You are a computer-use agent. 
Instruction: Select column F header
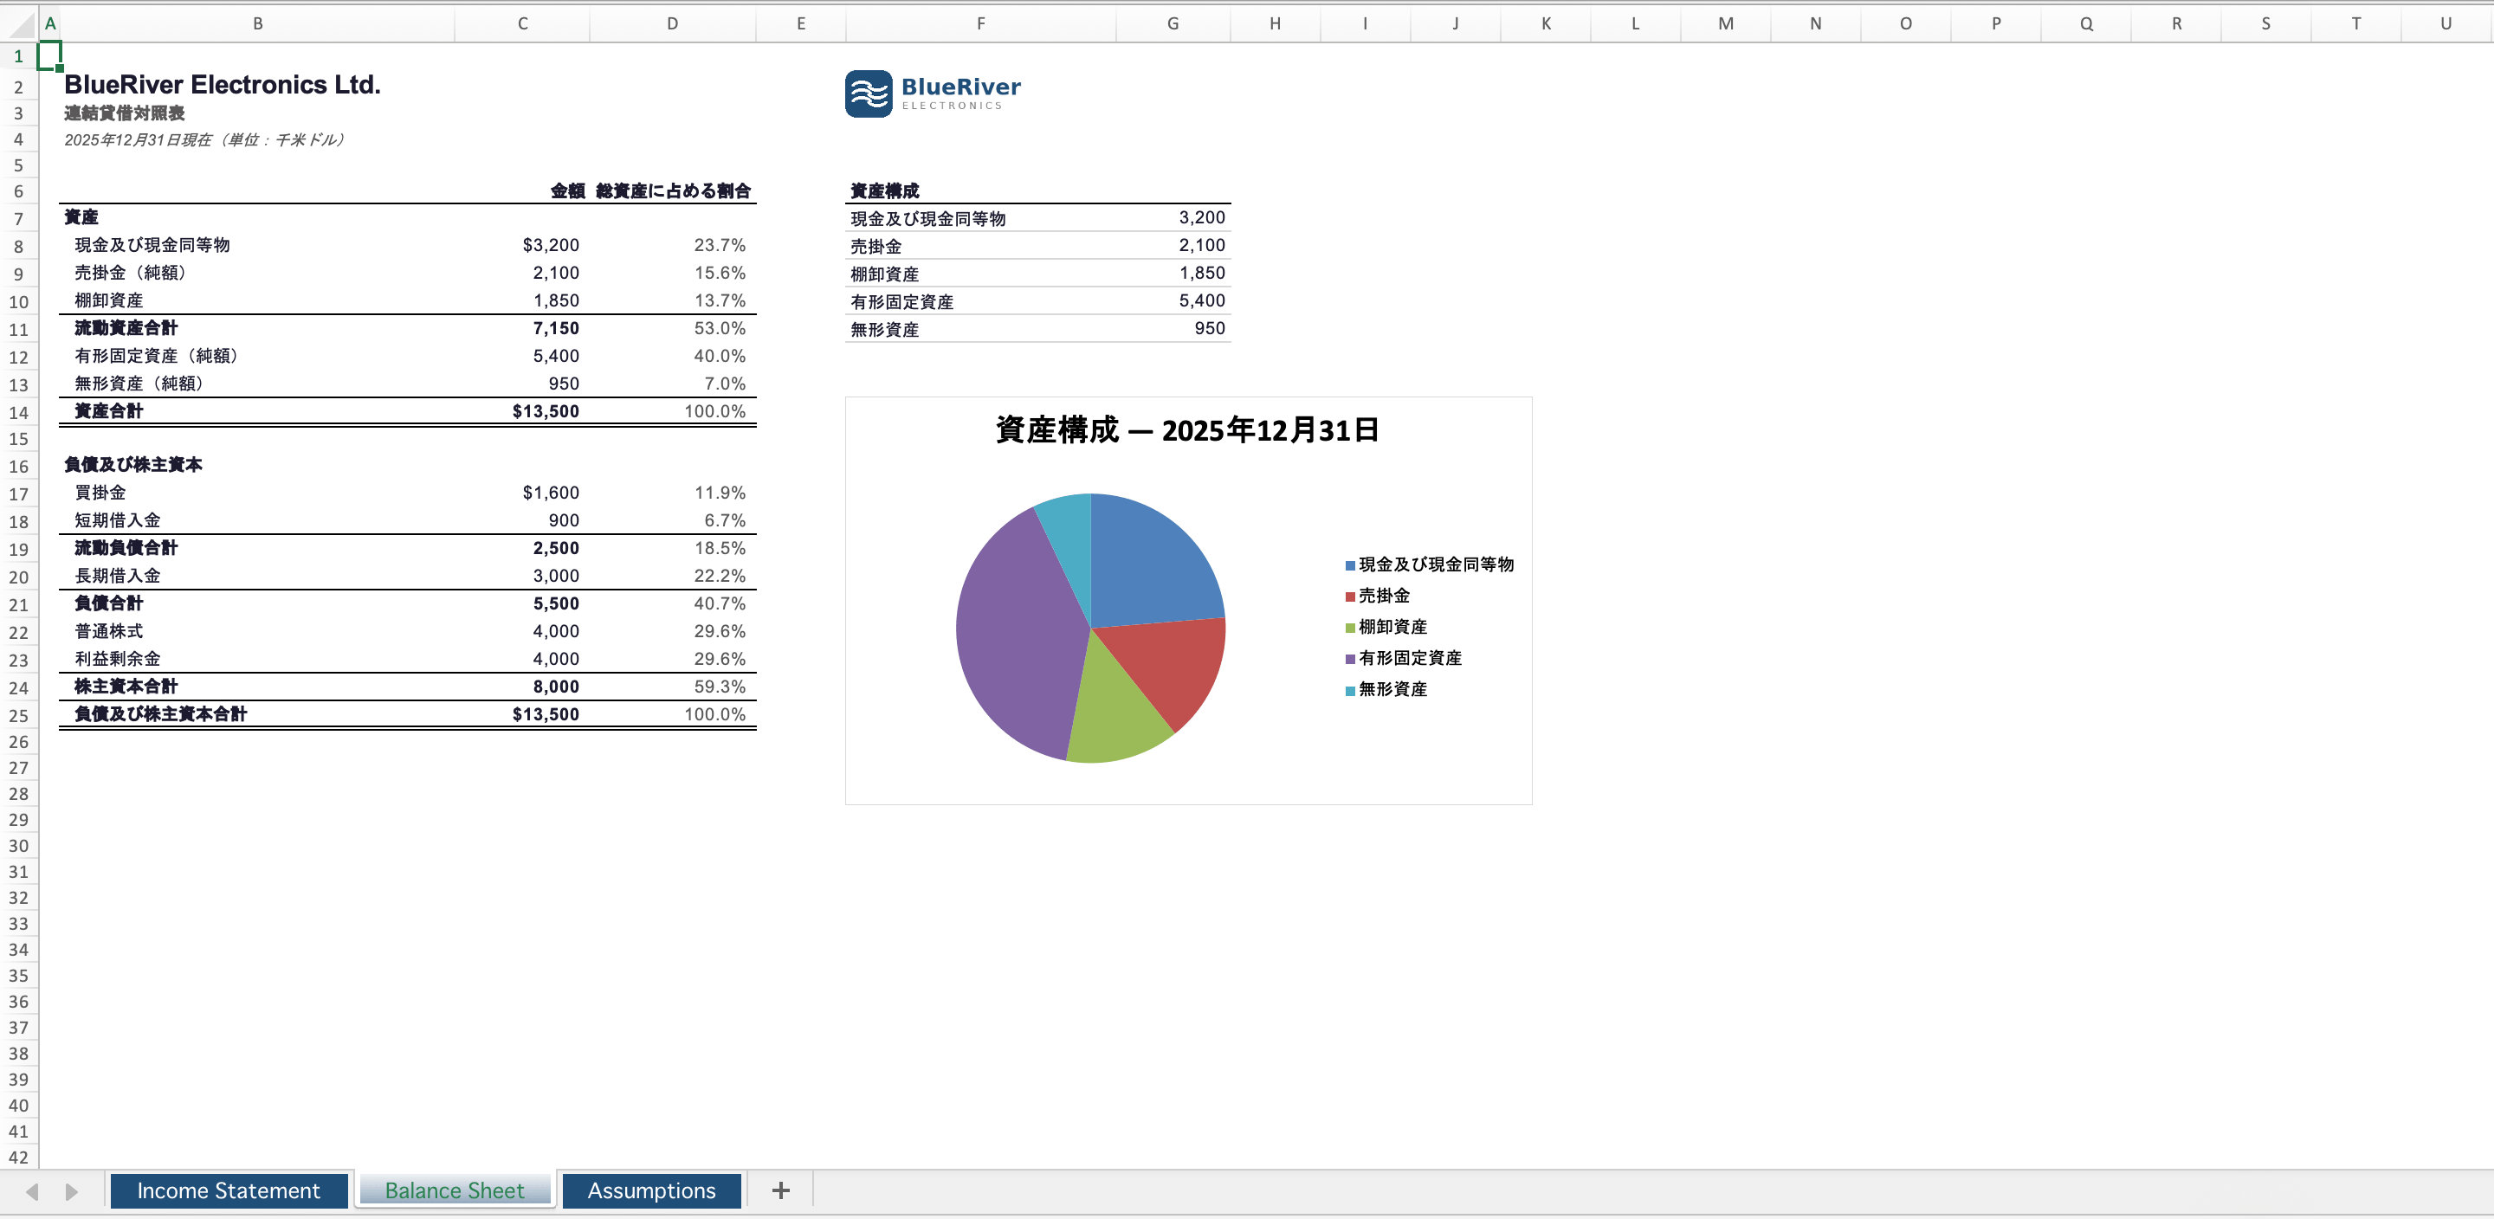tap(981, 23)
